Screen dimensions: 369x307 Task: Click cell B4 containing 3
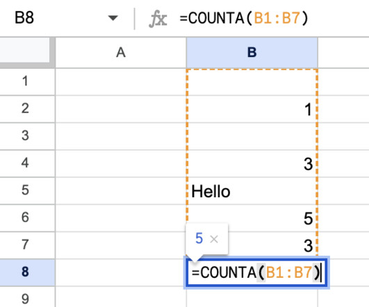tap(252, 163)
